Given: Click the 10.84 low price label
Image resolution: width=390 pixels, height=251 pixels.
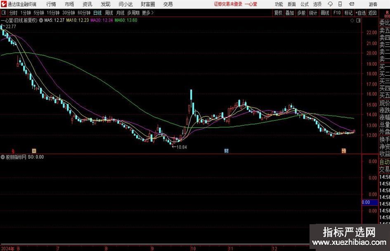Looking at the screenshot, I should (182, 147).
